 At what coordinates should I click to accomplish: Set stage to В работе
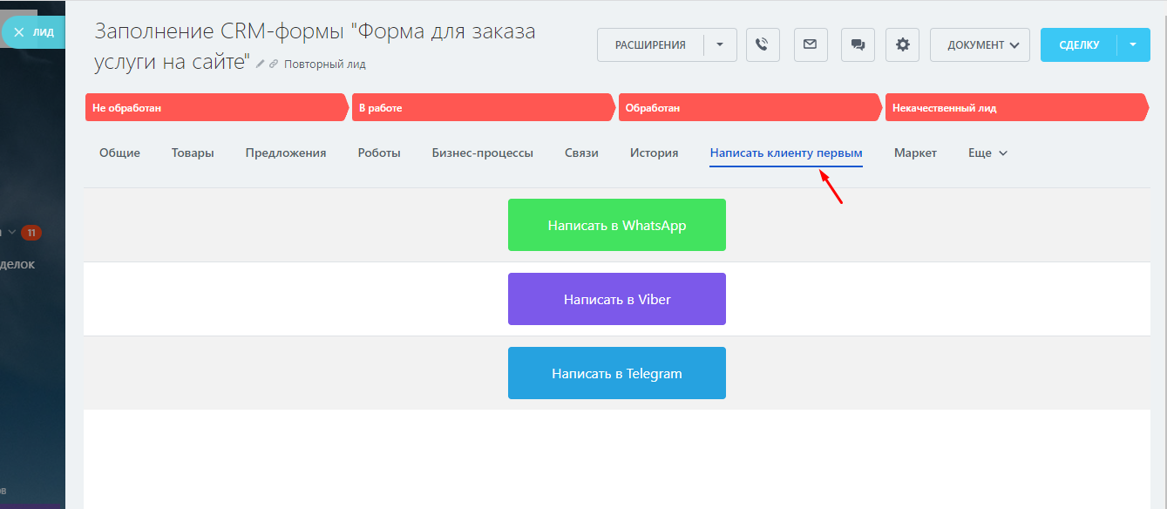click(484, 108)
